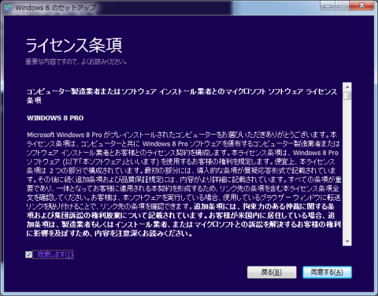The width and height of the screenshot is (378, 296).
Task: Click the 同意する(A) accept button
Action: (x=327, y=272)
